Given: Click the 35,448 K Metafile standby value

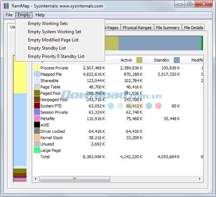Looking at the screenshot, I should (172, 119).
